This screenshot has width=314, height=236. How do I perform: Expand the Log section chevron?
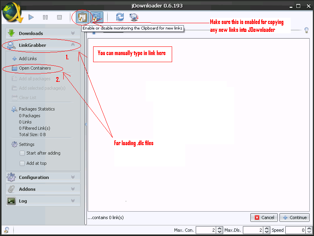point(73,201)
